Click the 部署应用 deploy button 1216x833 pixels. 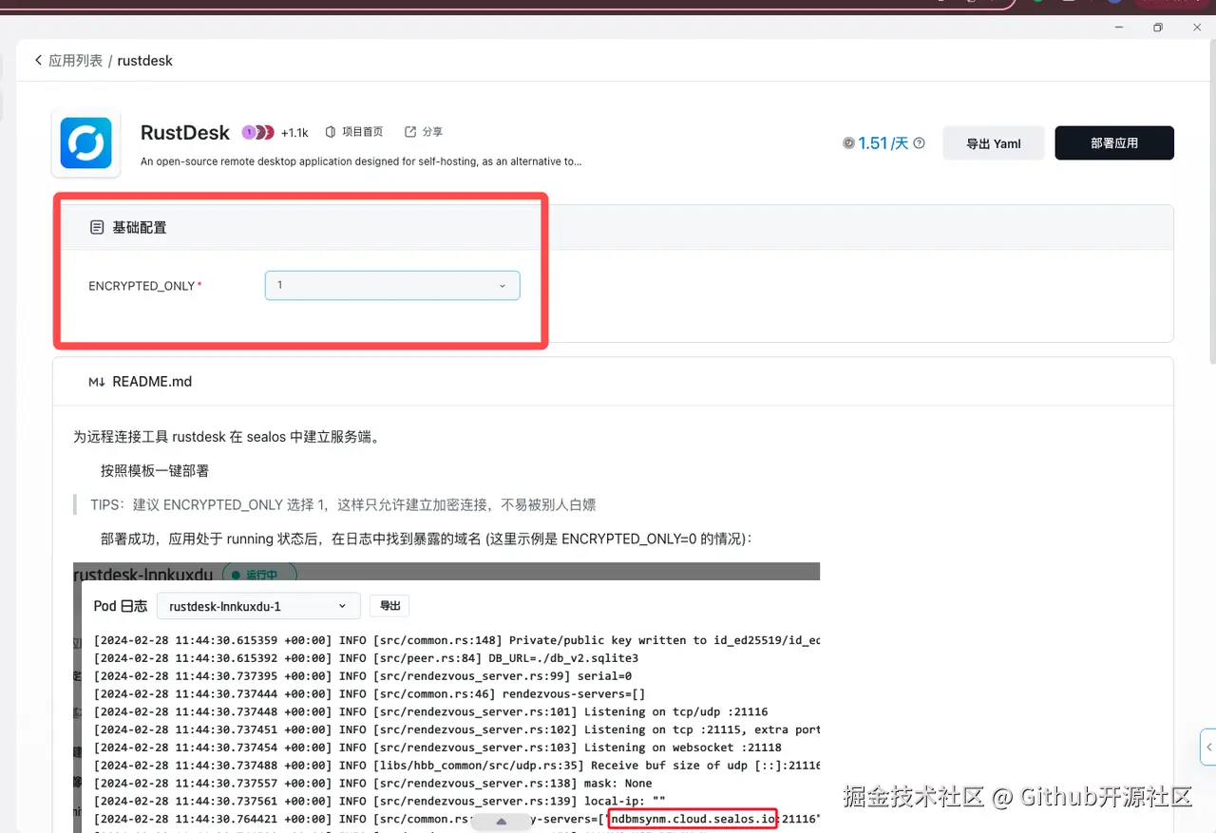click(1114, 143)
